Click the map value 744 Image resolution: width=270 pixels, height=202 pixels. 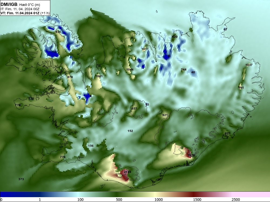pos(184,69)
